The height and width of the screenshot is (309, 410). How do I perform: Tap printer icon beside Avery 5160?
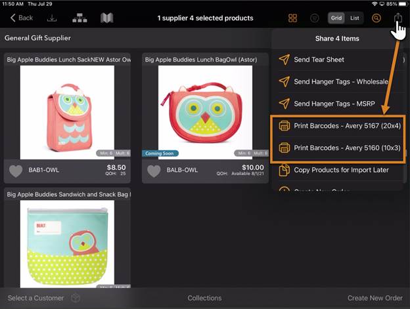[285, 148]
